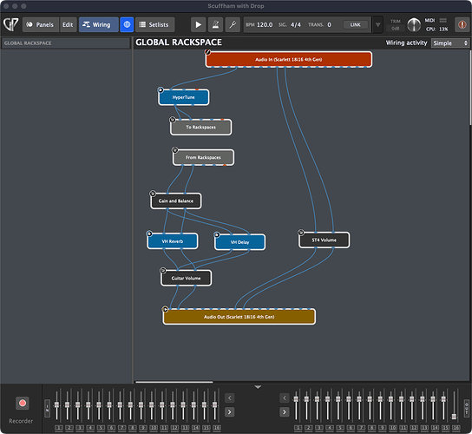
Task: Open the Wiring activity Simple dropdown
Action: [x=450, y=43]
